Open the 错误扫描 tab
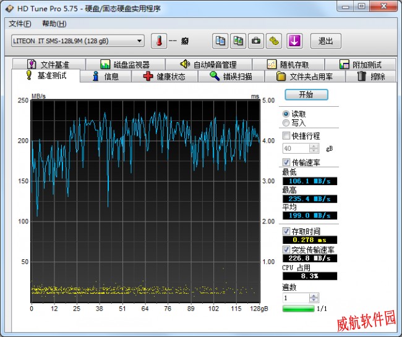 tap(231, 77)
